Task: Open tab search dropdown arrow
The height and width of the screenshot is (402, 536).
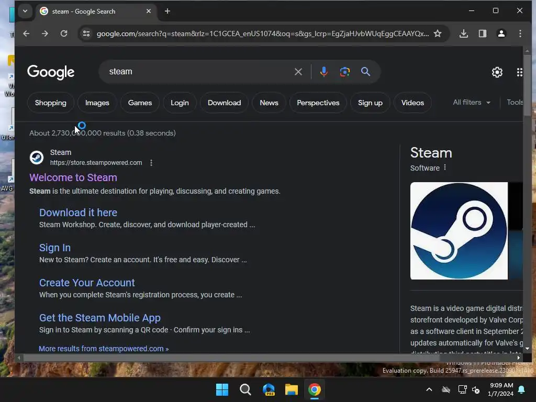Action: point(25,11)
